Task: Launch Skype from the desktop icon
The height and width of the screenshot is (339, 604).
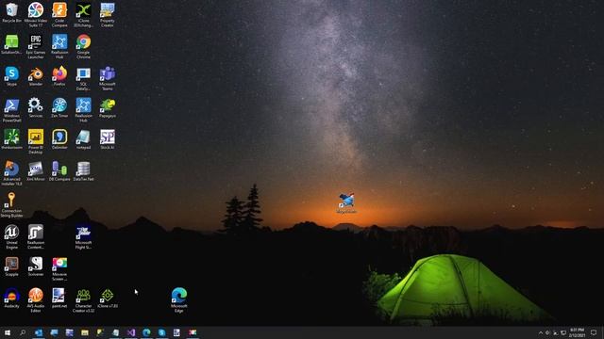Action: click(x=11, y=76)
